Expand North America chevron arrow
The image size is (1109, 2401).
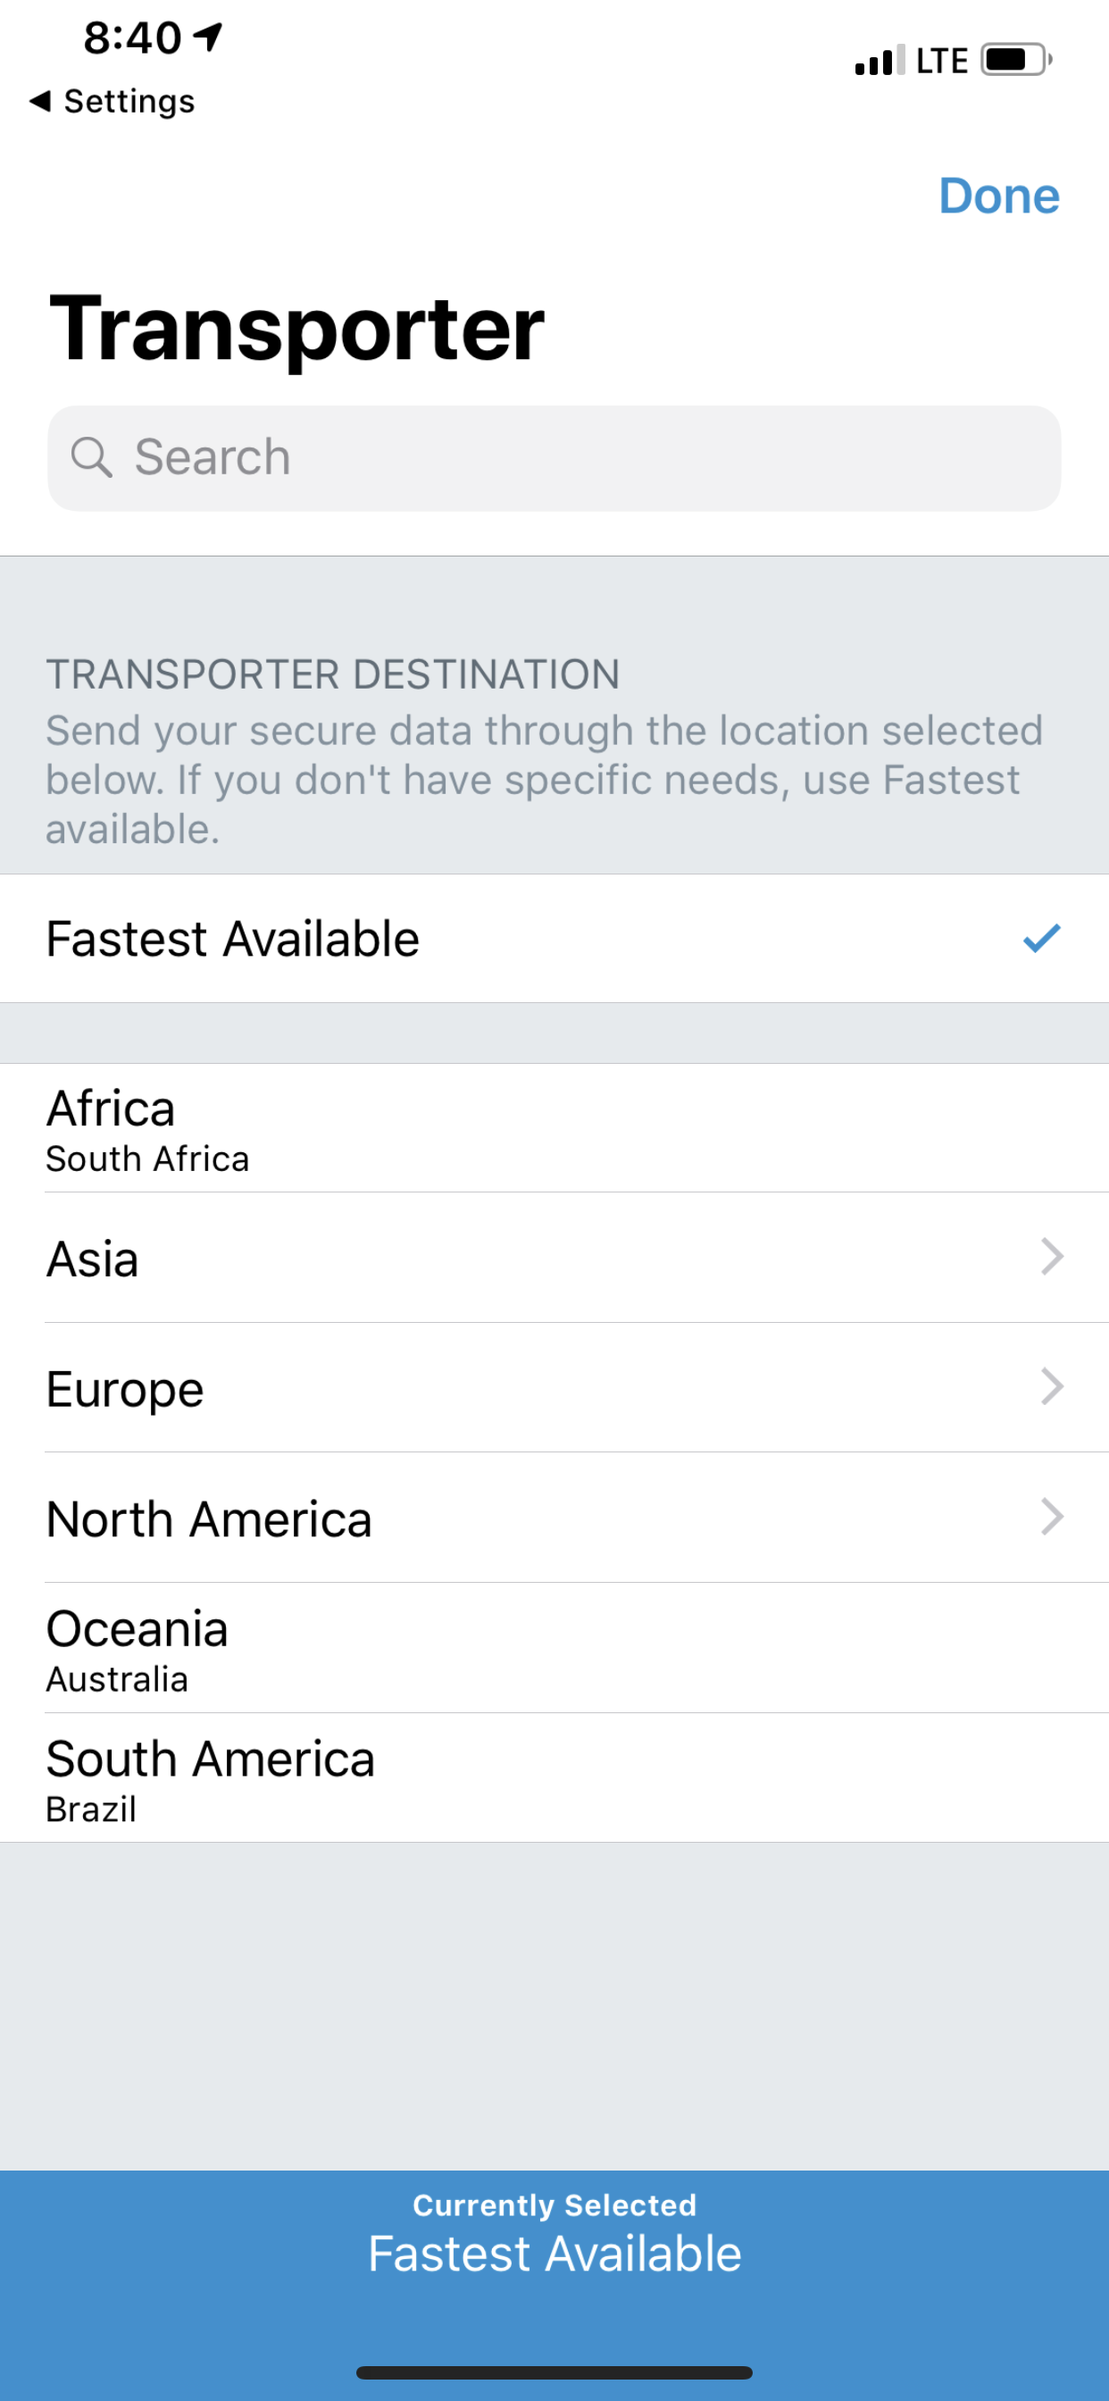1051,1518
